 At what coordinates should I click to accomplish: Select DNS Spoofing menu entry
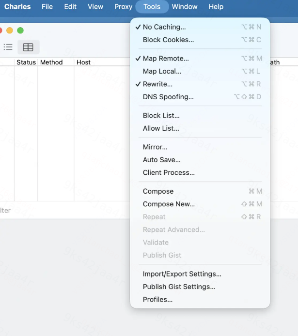(x=200, y=97)
